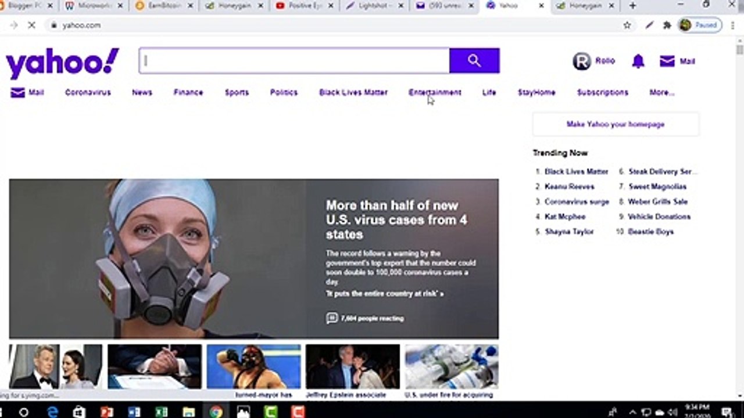Open the Jeffrey Epstein associate story thumbnail

click(x=353, y=367)
